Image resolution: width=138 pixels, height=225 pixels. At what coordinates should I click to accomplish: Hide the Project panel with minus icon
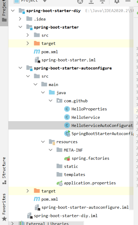coord(128,1)
